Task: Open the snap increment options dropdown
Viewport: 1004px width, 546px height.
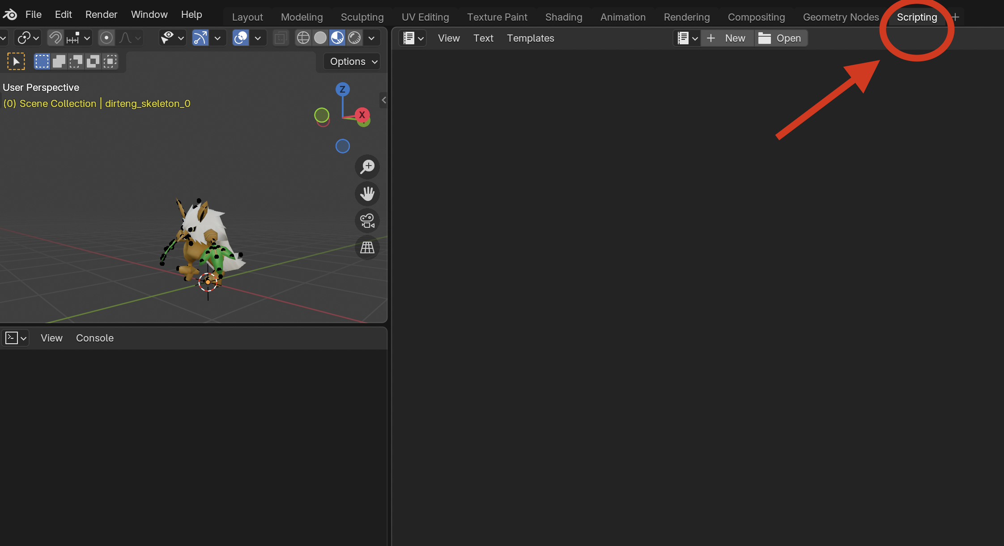Action: pos(79,38)
